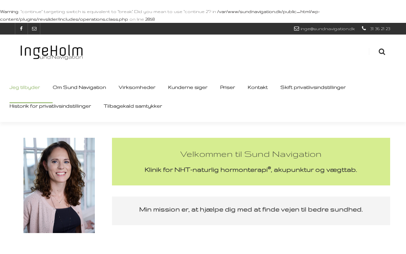Screen dimensions: 406x254
Task: Open the Facebook icon link
Action: [x=21, y=29]
